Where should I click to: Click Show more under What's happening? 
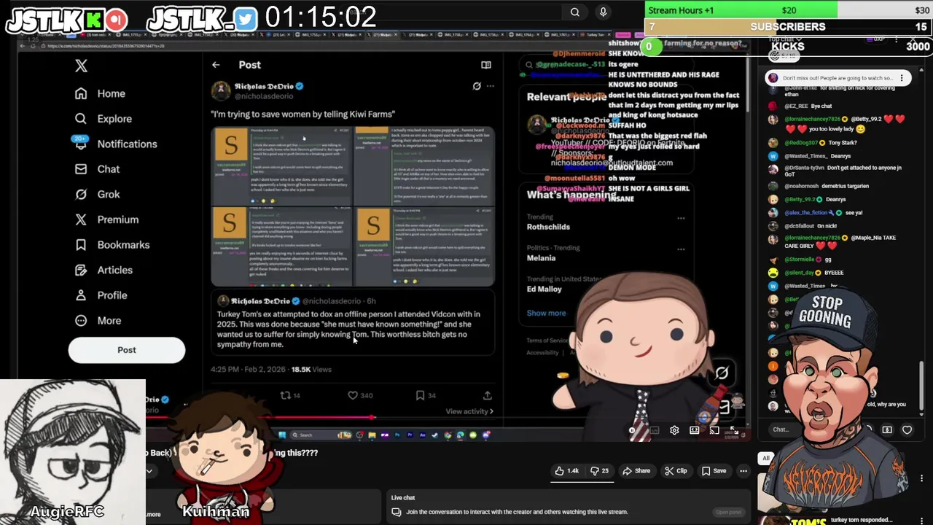pos(546,314)
